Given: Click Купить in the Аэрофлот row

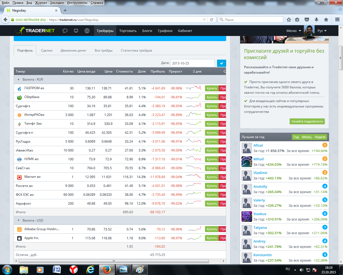Looking at the screenshot, I should (212, 204).
